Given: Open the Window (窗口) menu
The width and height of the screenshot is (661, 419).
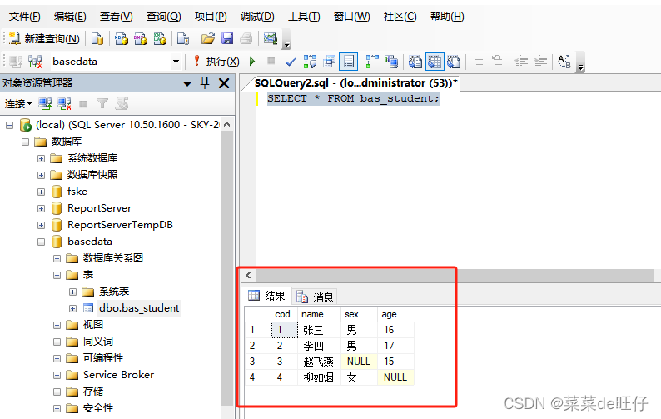Looking at the screenshot, I should [x=351, y=17].
